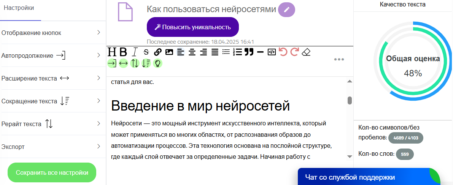The width and height of the screenshot is (453, 185).
Task: Apply heading format with the H icon
Action: (x=111, y=52)
